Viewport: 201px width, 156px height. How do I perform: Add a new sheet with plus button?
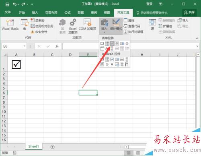pos(53,147)
